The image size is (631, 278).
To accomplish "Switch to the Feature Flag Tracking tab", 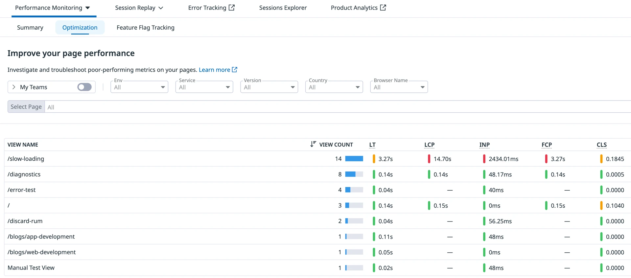I will click(145, 28).
